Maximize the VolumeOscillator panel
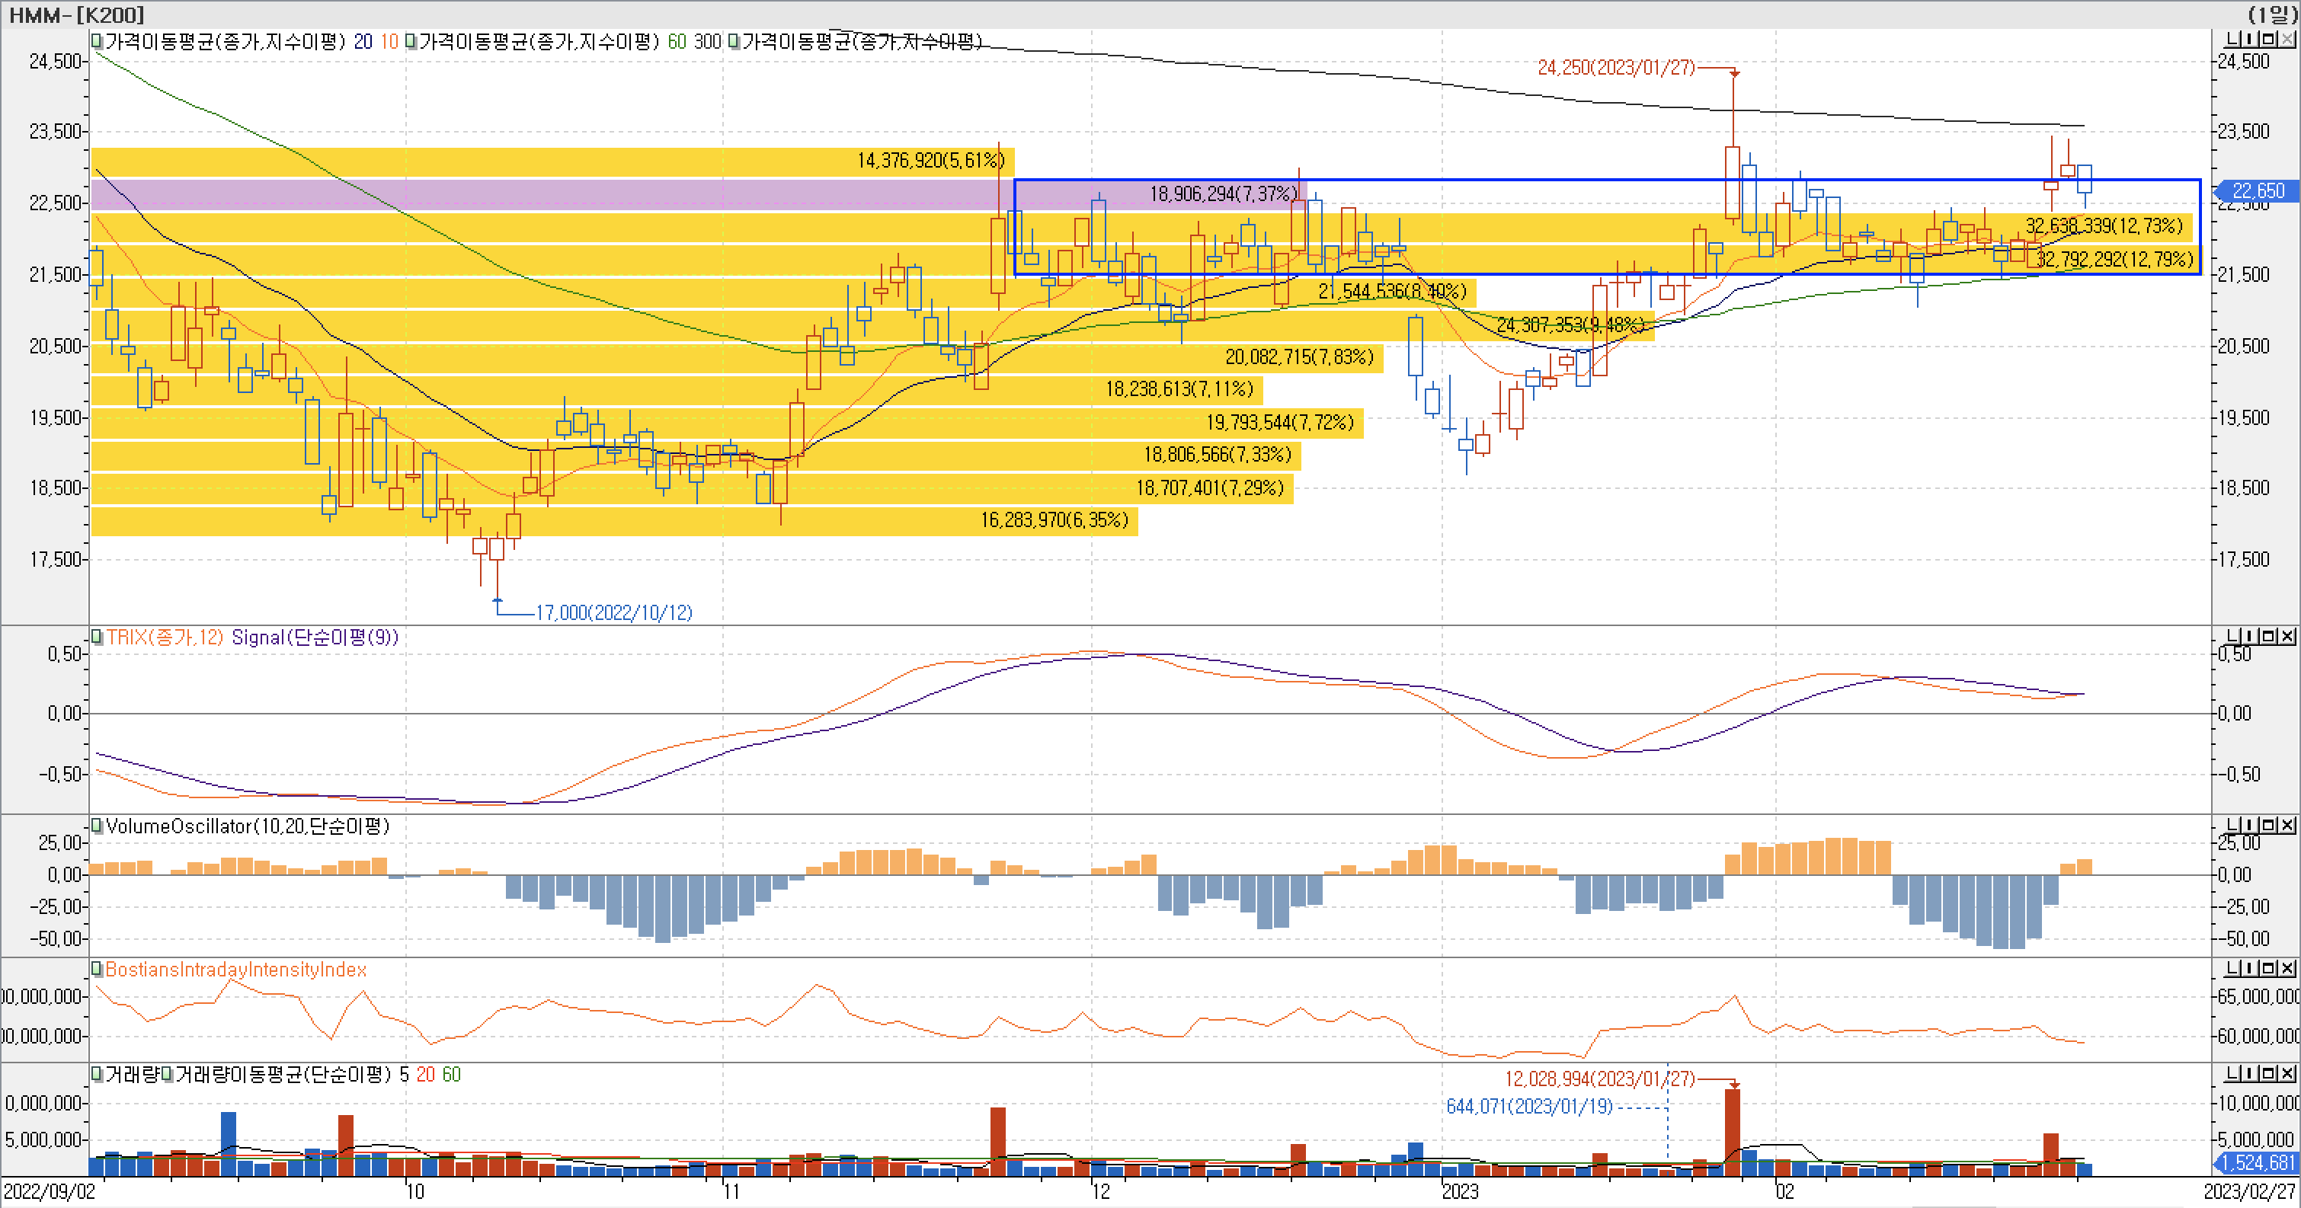This screenshot has width=2301, height=1208. click(x=2269, y=825)
